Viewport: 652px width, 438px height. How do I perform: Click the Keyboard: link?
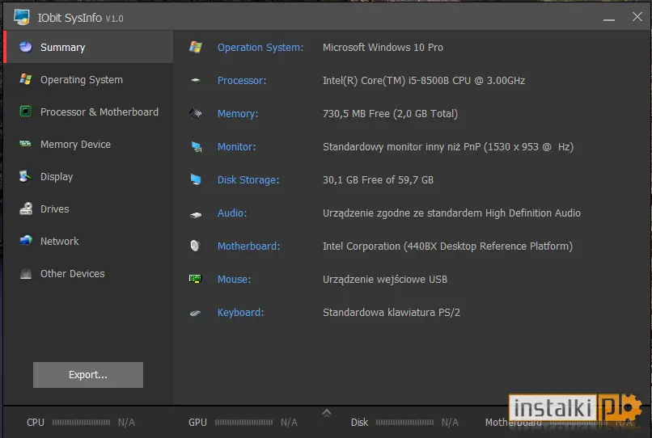pyautogui.click(x=241, y=313)
